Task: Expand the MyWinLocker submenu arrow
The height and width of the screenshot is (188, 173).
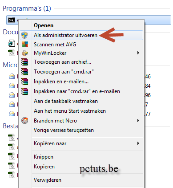Action: [x=138, y=53]
